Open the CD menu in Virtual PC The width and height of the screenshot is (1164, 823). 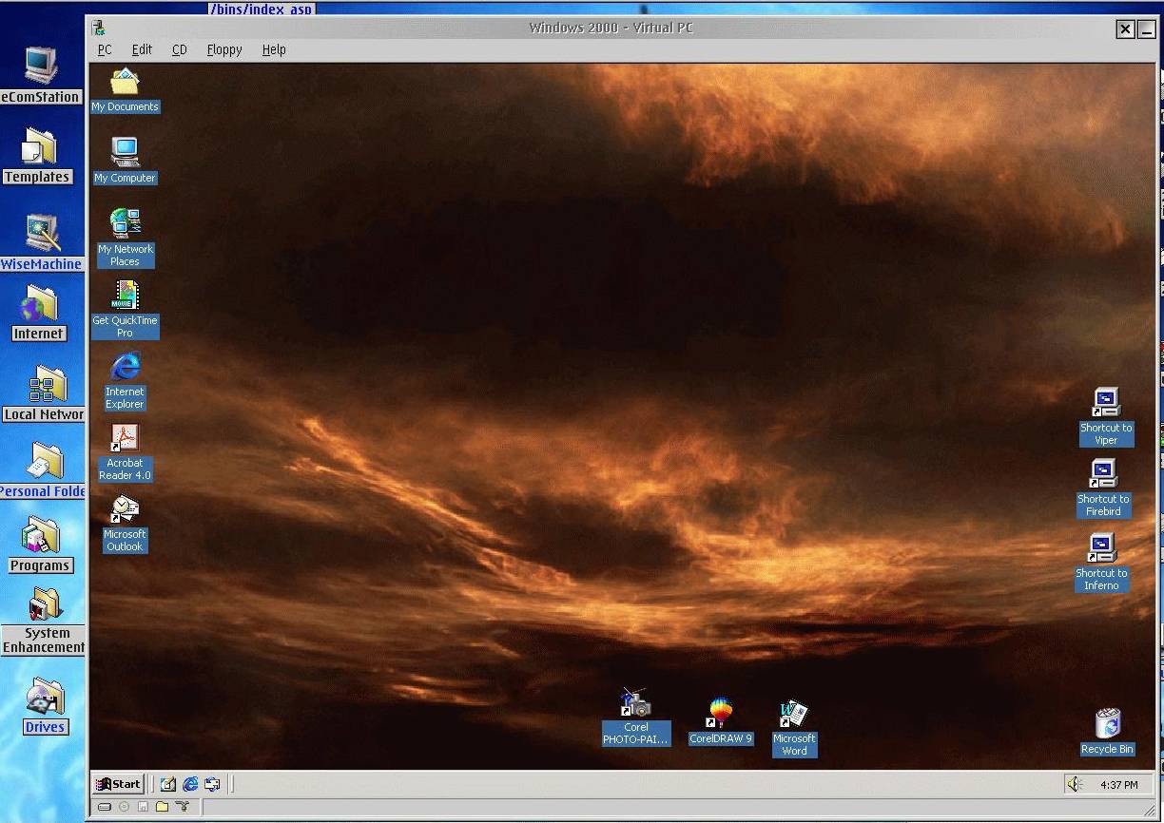179,49
